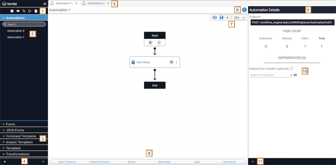Screen dimensions: 336x165
Task: Open the Warnings tab
Action: (164, 162)
